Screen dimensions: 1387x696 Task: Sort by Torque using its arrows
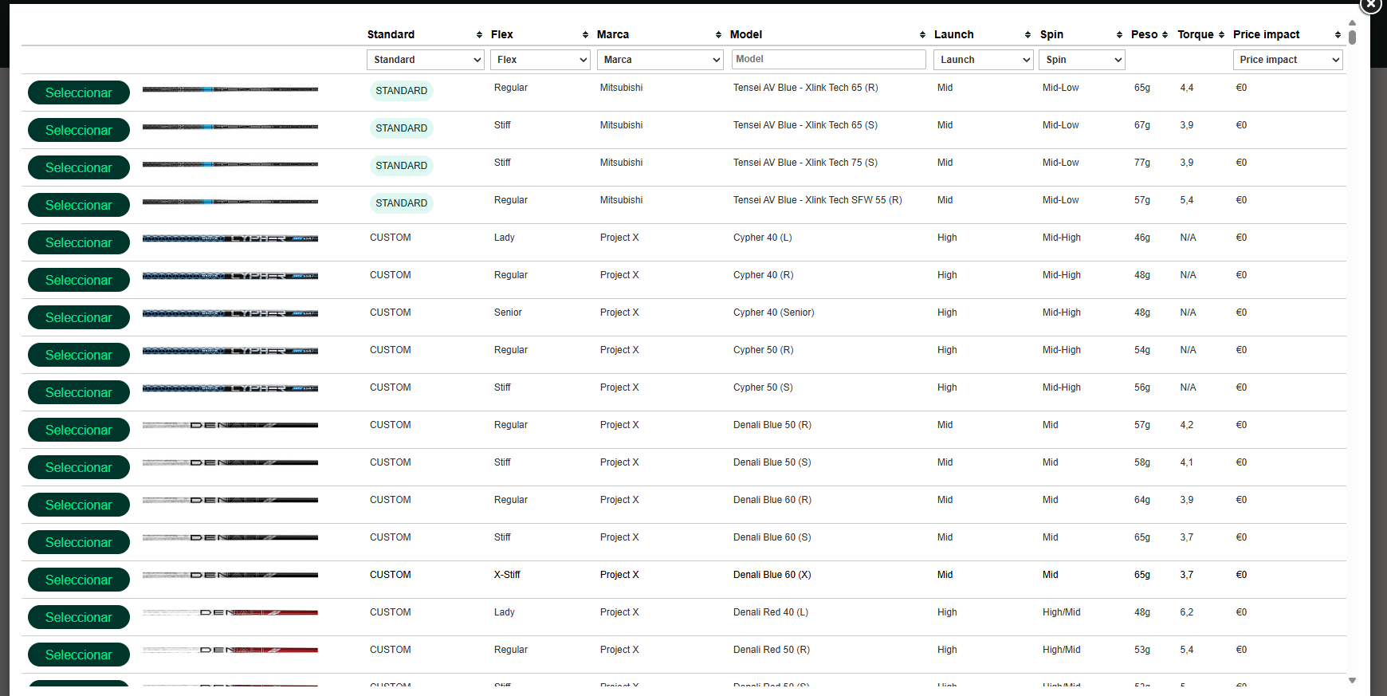click(1221, 35)
